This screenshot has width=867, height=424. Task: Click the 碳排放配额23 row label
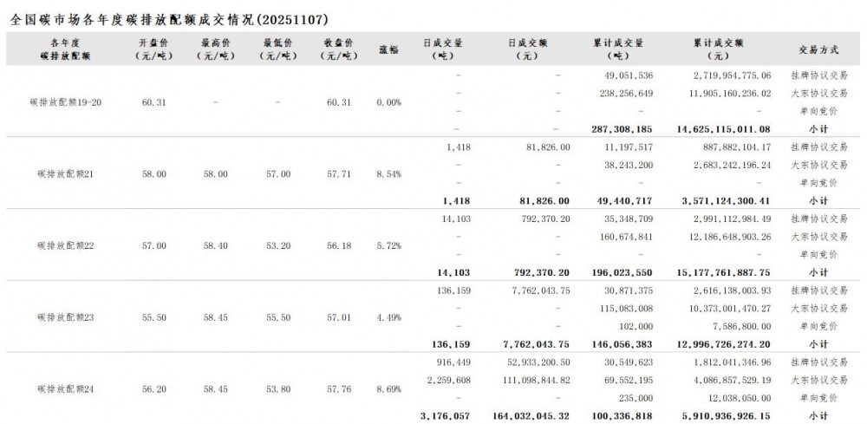tap(65, 317)
